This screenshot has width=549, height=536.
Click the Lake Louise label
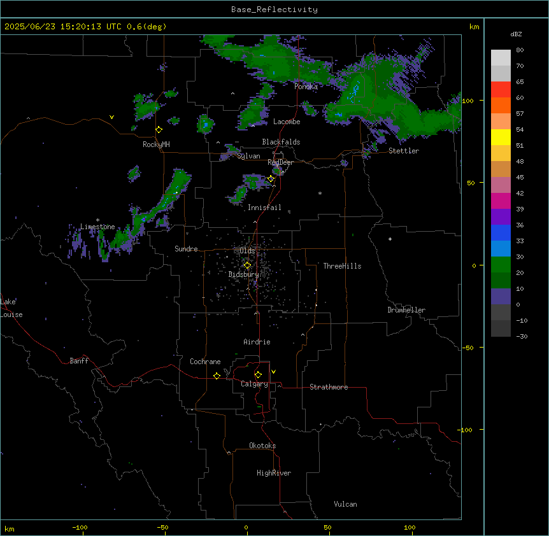(11, 308)
